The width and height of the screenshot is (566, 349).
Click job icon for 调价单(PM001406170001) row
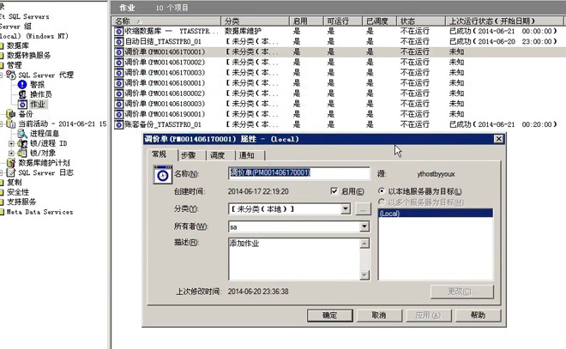[118, 52]
